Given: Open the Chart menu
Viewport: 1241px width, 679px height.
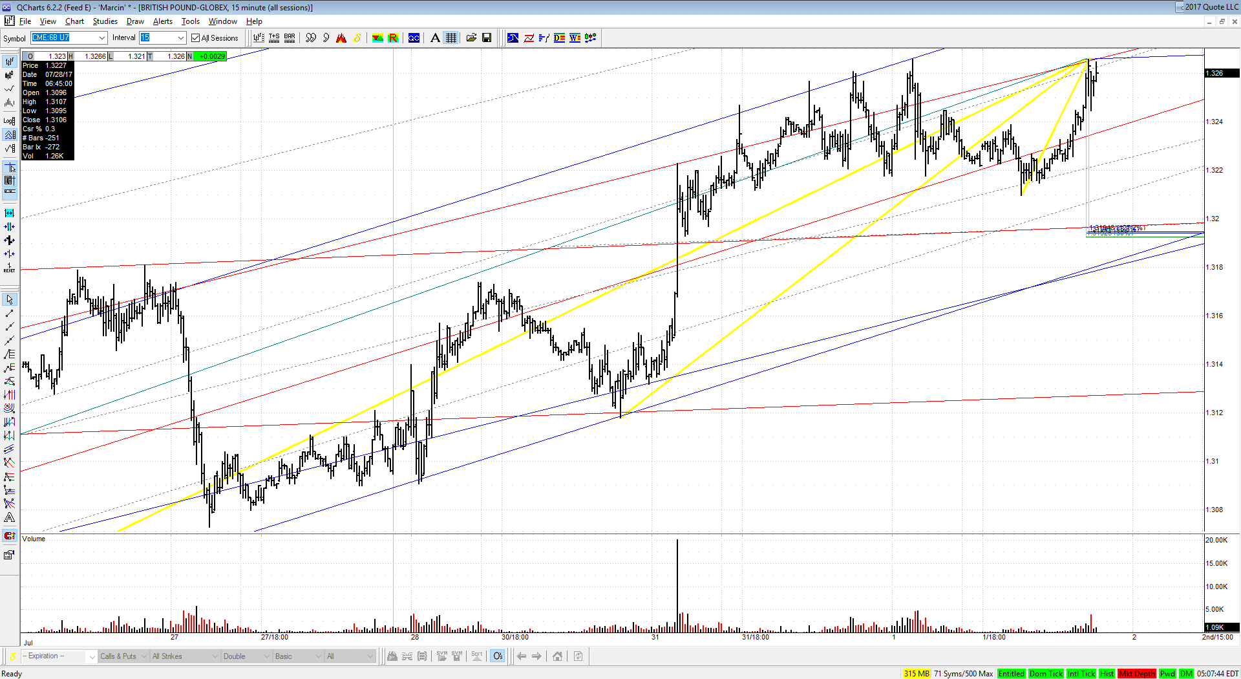Looking at the screenshot, I should pyautogui.click(x=74, y=21).
